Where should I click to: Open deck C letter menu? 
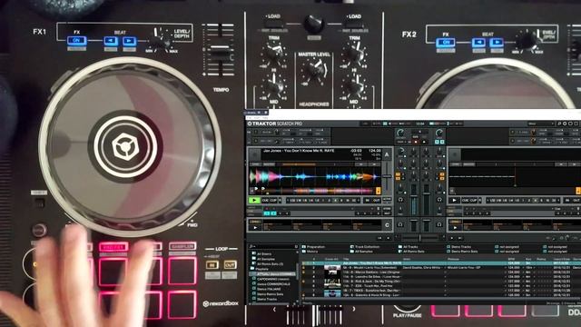387,224
